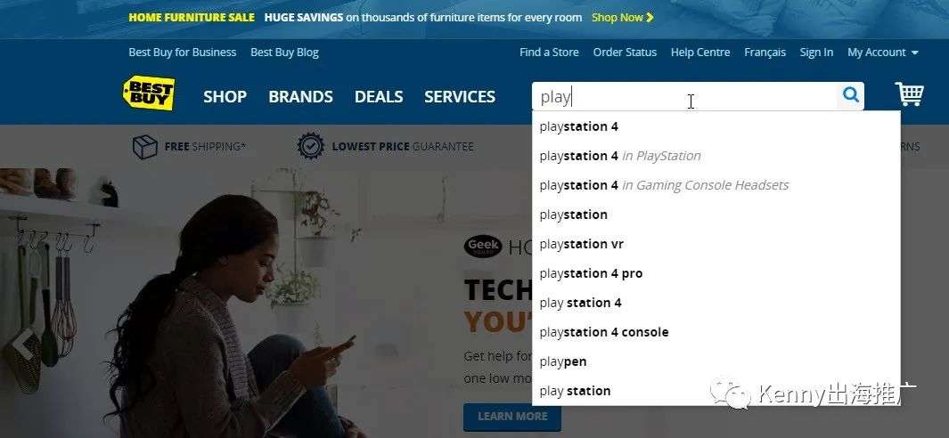949x438 pixels.
Task: Click the Best Buy yellow tag logo
Action: [149, 93]
